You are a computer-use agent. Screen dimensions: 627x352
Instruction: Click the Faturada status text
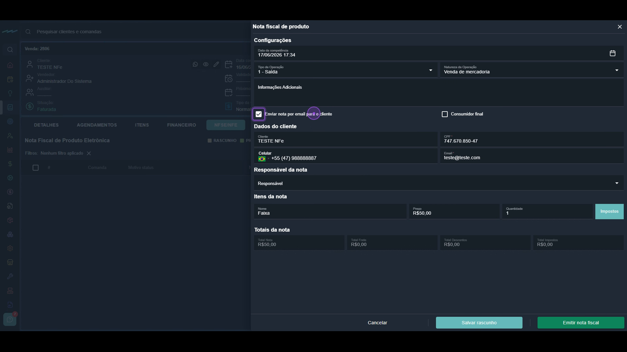(x=46, y=109)
